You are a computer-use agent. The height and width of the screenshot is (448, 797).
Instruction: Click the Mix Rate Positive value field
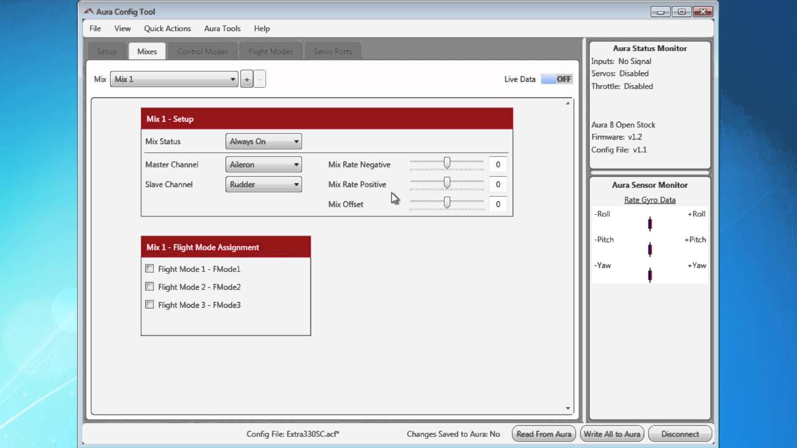tap(498, 185)
